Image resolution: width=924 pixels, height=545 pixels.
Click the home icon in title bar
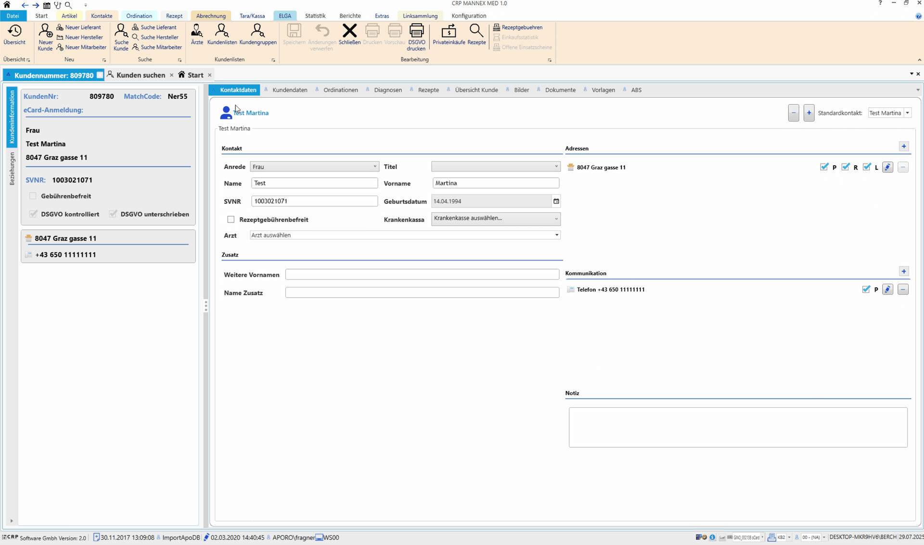(7, 5)
